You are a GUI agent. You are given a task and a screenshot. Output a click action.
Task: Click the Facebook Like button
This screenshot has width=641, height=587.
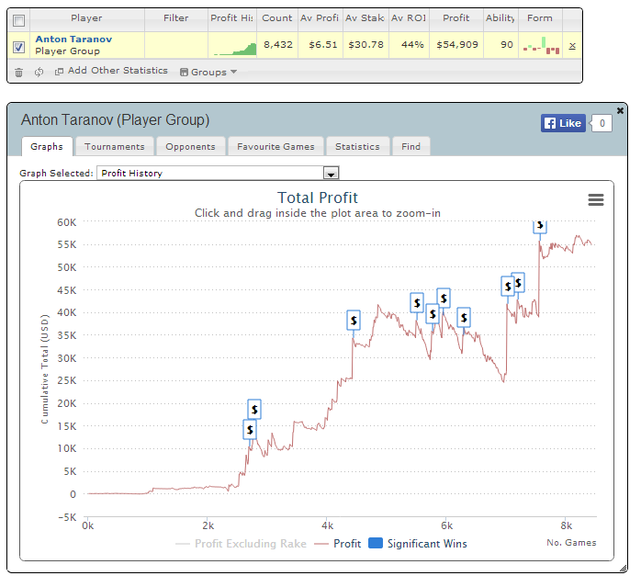pyautogui.click(x=563, y=123)
